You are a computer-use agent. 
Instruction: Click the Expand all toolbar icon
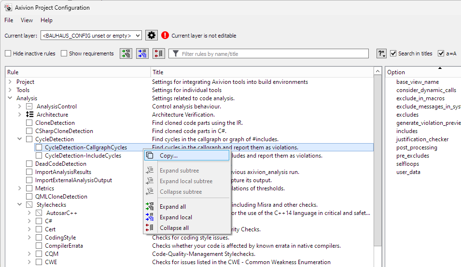[x=126, y=53]
